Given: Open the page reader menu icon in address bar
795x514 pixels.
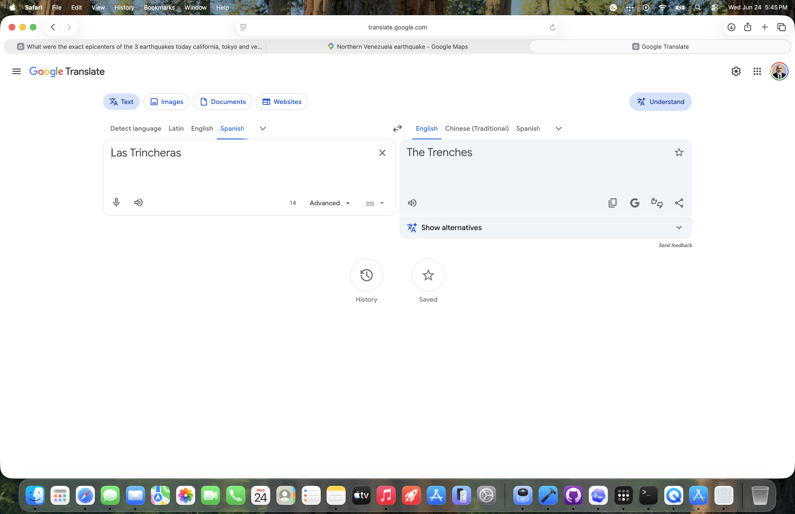Looking at the screenshot, I should (243, 27).
